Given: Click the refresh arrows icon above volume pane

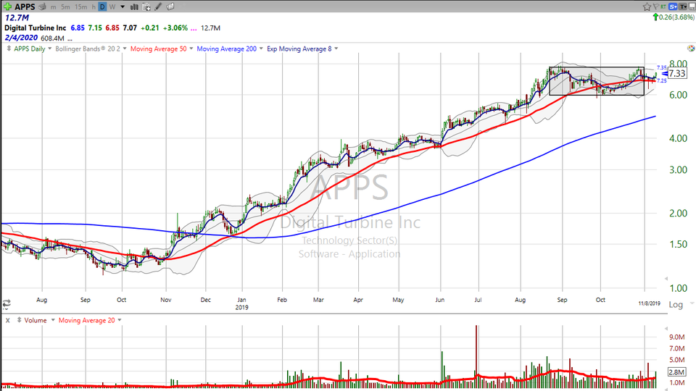Looking at the screenshot, I should 7,304.
